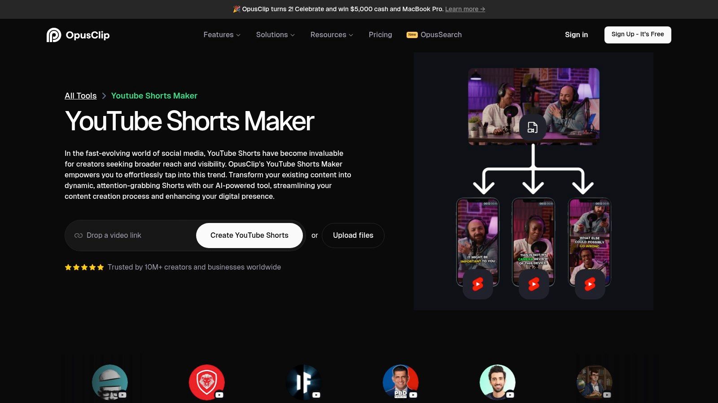Go to All Tools breadcrumb link
The image size is (718, 403).
[x=80, y=96]
